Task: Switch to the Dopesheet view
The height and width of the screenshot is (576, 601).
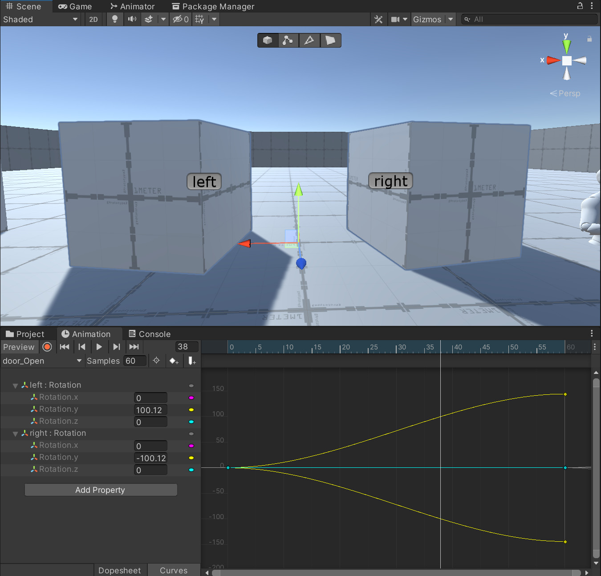Action: click(x=119, y=570)
